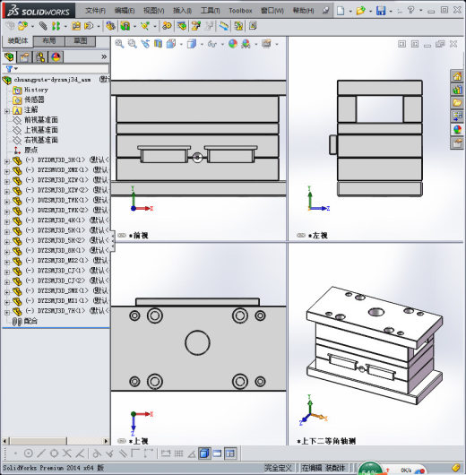Screen dimensions: 466x475
Task: Click the paperclip icon in assembly toolbar
Action: click(43, 26)
